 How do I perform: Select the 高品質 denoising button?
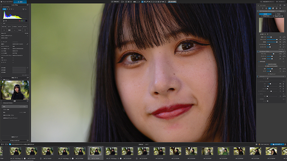[x=265, y=14]
